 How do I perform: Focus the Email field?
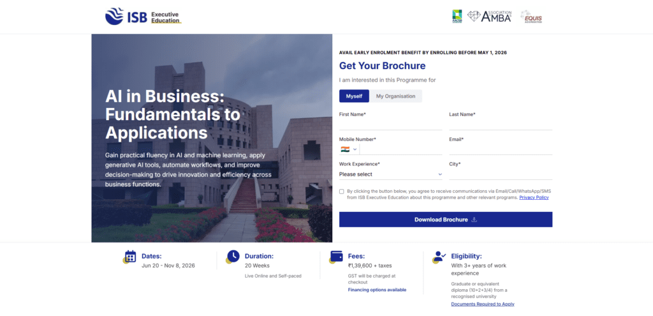[x=501, y=149]
